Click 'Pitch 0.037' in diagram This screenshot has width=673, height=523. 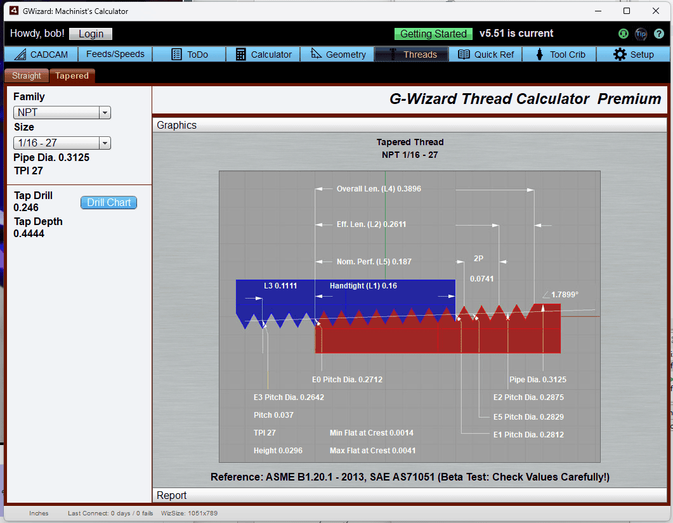point(273,415)
